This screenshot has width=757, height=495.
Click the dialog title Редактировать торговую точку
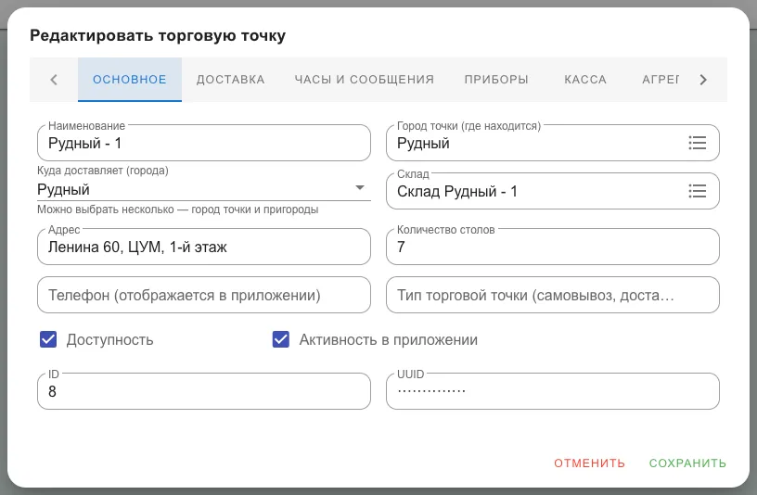pos(158,36)
